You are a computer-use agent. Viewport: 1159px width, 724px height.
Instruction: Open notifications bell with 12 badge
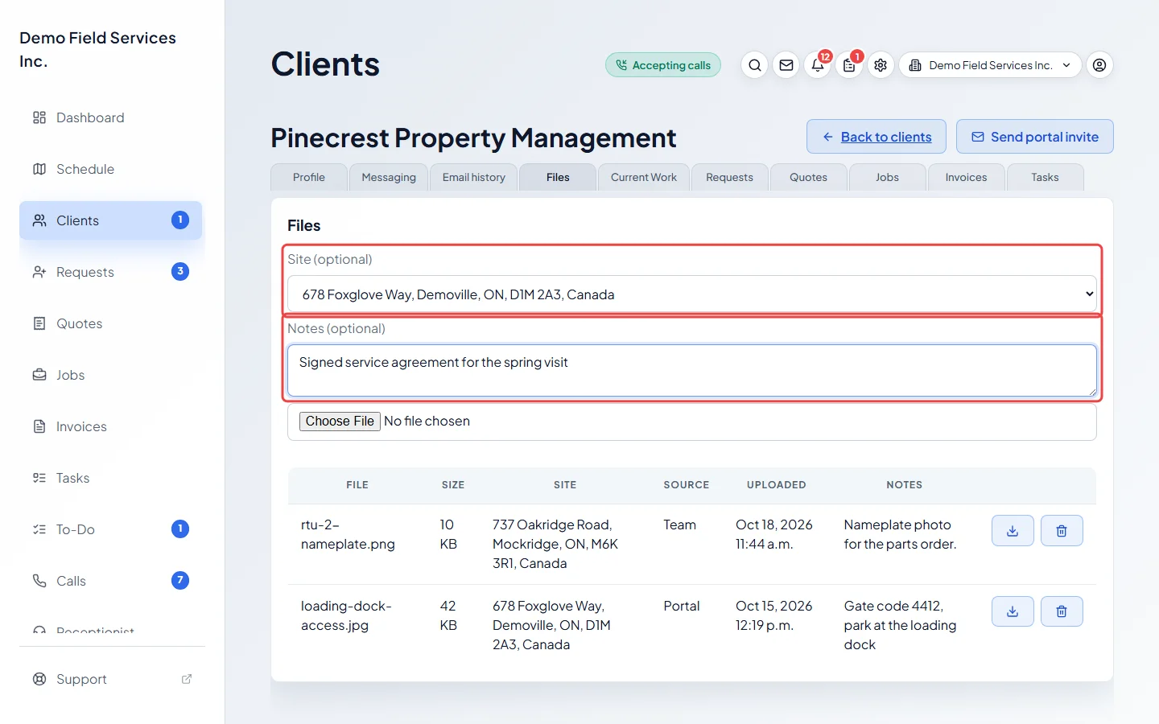[x=818, y=65]
